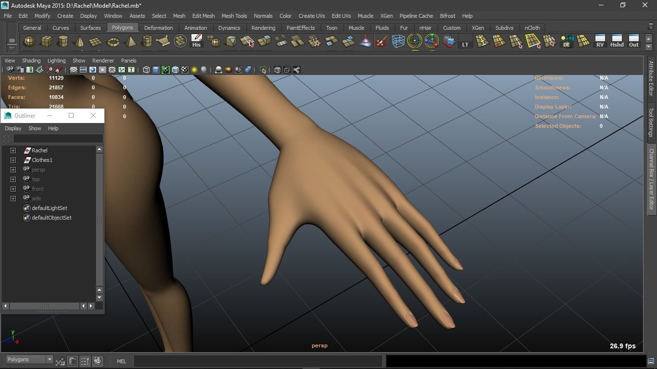
Task: Expand the side camera node
Action: tap(13, 198)
